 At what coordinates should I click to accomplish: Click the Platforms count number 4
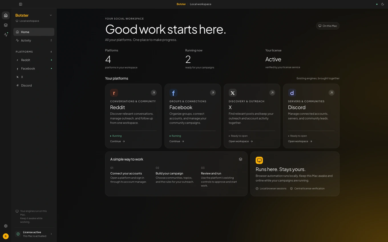(x=108, y=59)
